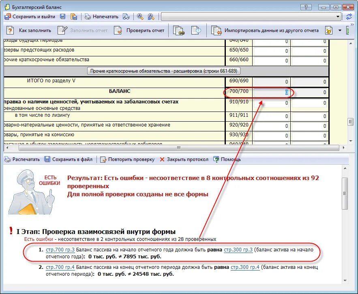Click the Проверить отчет button
This screenshot has width=358, height=294.
(139, 30)
